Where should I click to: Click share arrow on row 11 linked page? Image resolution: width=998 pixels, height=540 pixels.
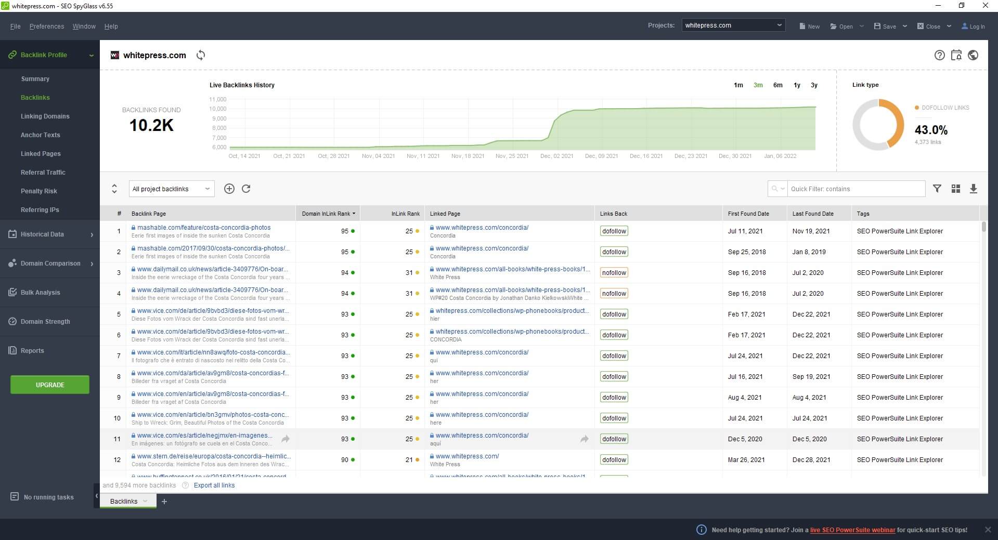coord(585,439)
